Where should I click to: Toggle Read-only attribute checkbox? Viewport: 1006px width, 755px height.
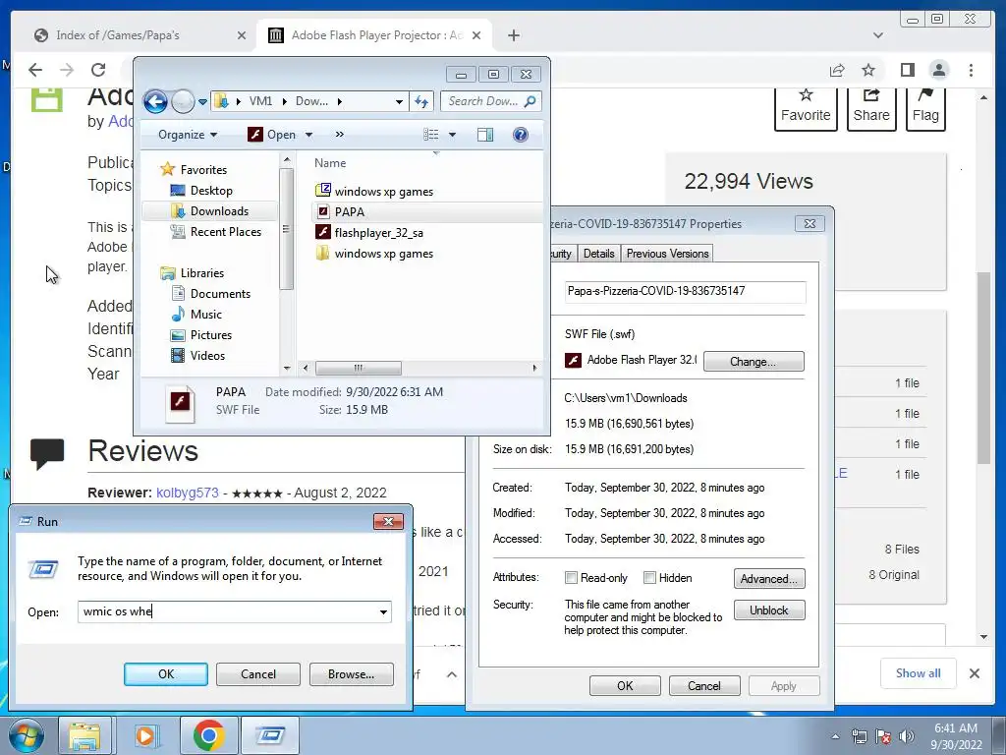571,578
